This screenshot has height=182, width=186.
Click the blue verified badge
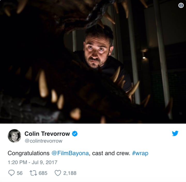click(x=75, y=134)
